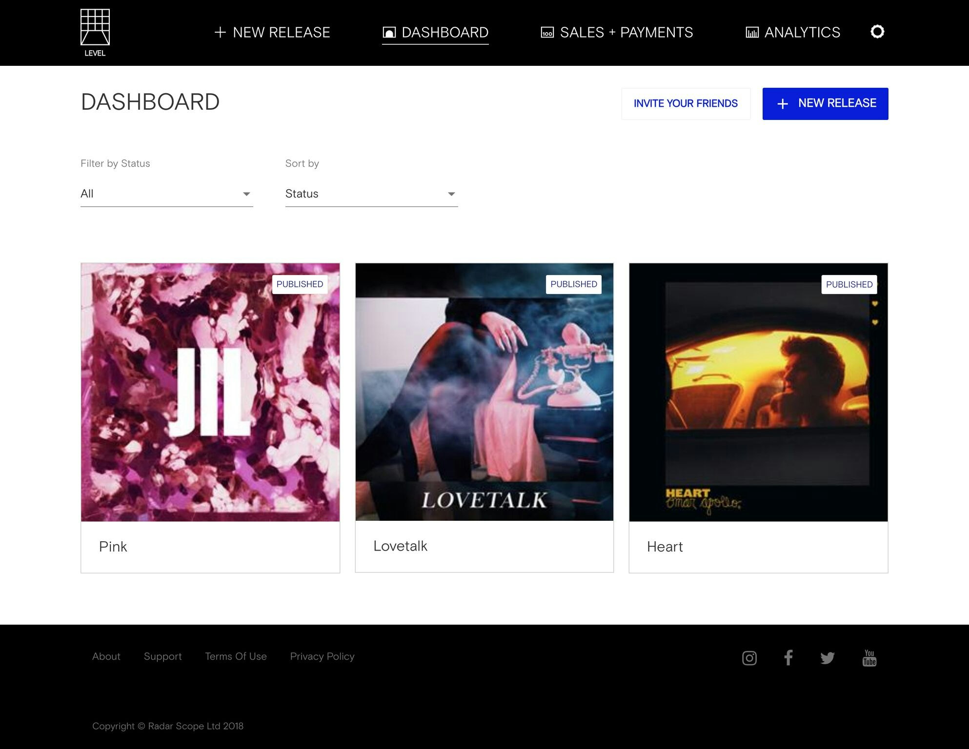Open the Privacy Policy link
Image resolution: width=969 pixels, height=749 pixels.
click(323, 656)
